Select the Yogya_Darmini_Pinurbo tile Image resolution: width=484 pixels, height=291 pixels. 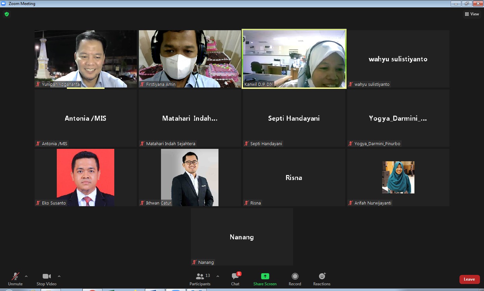[x=398, y=118]
